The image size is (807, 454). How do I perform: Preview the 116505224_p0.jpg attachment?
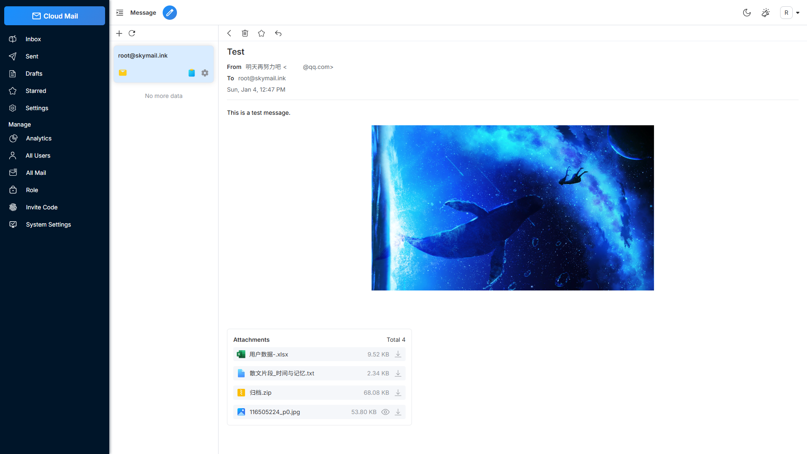click(x=385, y=412)
